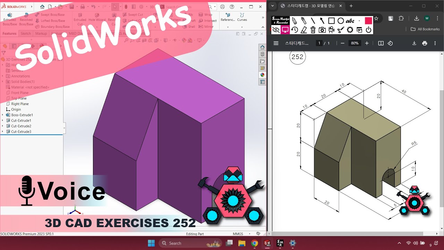Expand the Solid Bodies(1) folder
Image resolution: width=444 pixels, height=250 pixels.
point(3,82)
